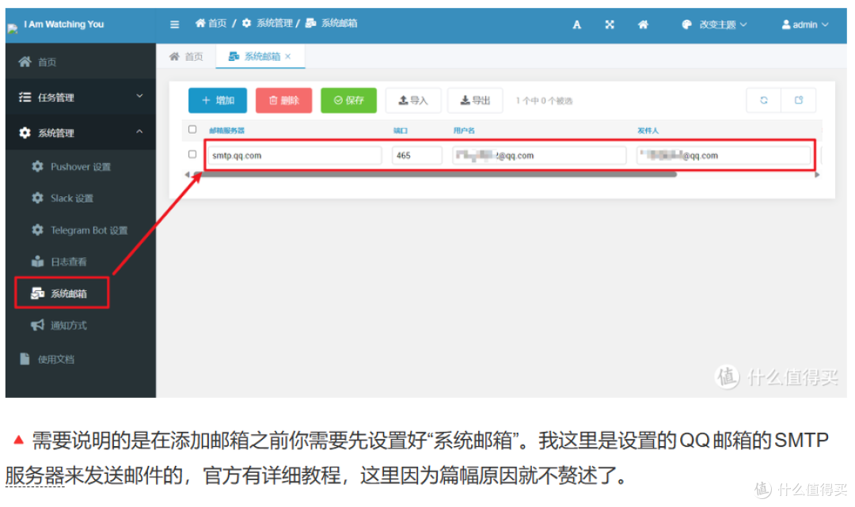Open 系统管理 from the breadcrumb
This screenshot has height=507, width=855.
[x=273, y=23]
